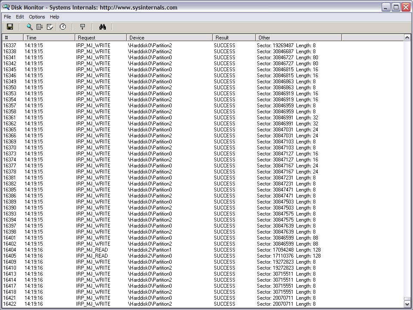Click IRP_MJ_WRITE in row 16417
Image resolution: width=413 pixels, height=310 pixels.
pyautogui.click(x=93, y=286)
